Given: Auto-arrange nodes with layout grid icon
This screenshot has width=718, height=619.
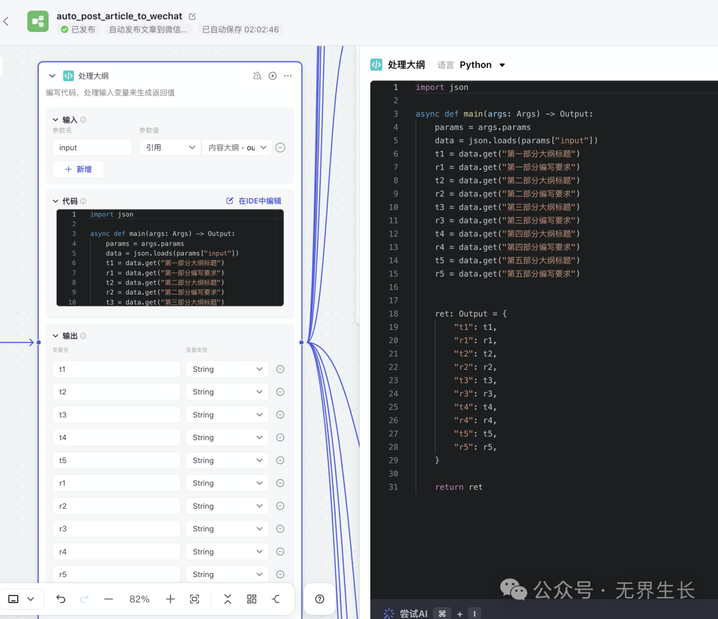Looking at the screenshot, I should pyautogui.click(x=252, y=599).
